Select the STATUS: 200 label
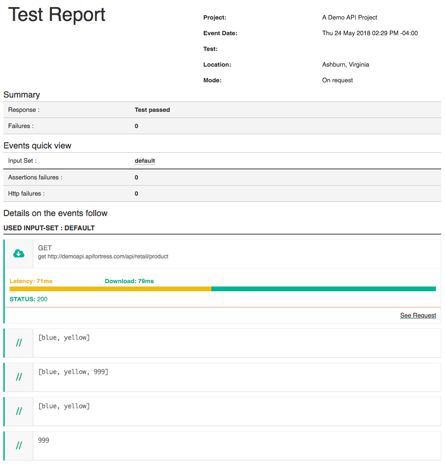The image size is (445, 464). [29, 299]
